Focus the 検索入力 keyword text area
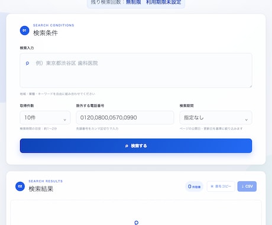272x225 pixels. (136, 70)
